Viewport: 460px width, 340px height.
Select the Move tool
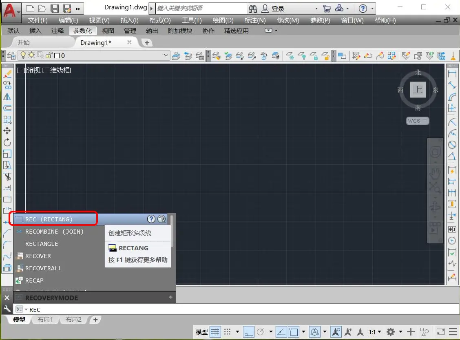pyautogui.click(x=7, y=131)
